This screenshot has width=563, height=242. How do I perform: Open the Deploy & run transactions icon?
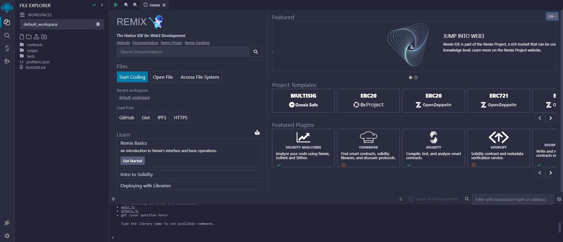coord(7,61)
